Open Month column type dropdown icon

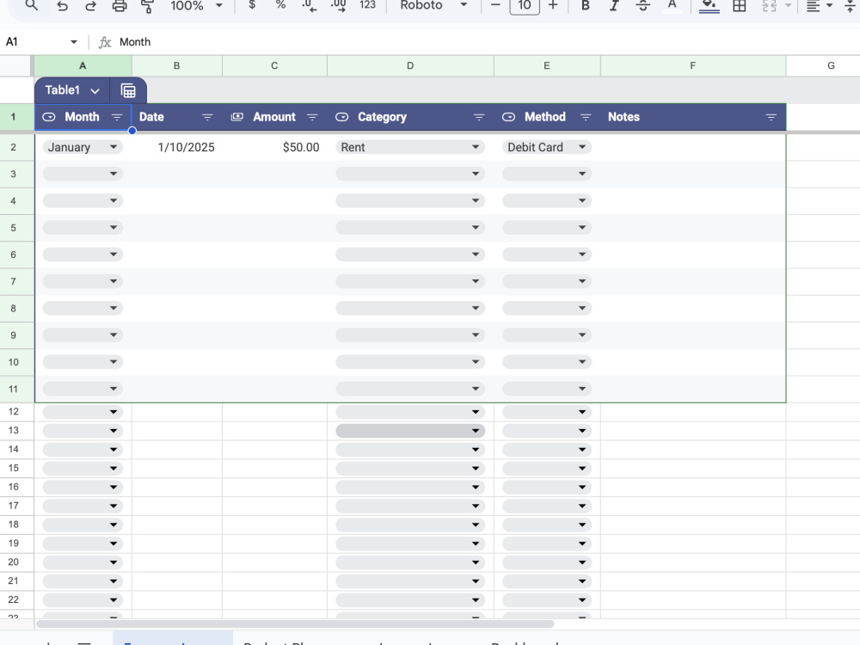(49, 117)
